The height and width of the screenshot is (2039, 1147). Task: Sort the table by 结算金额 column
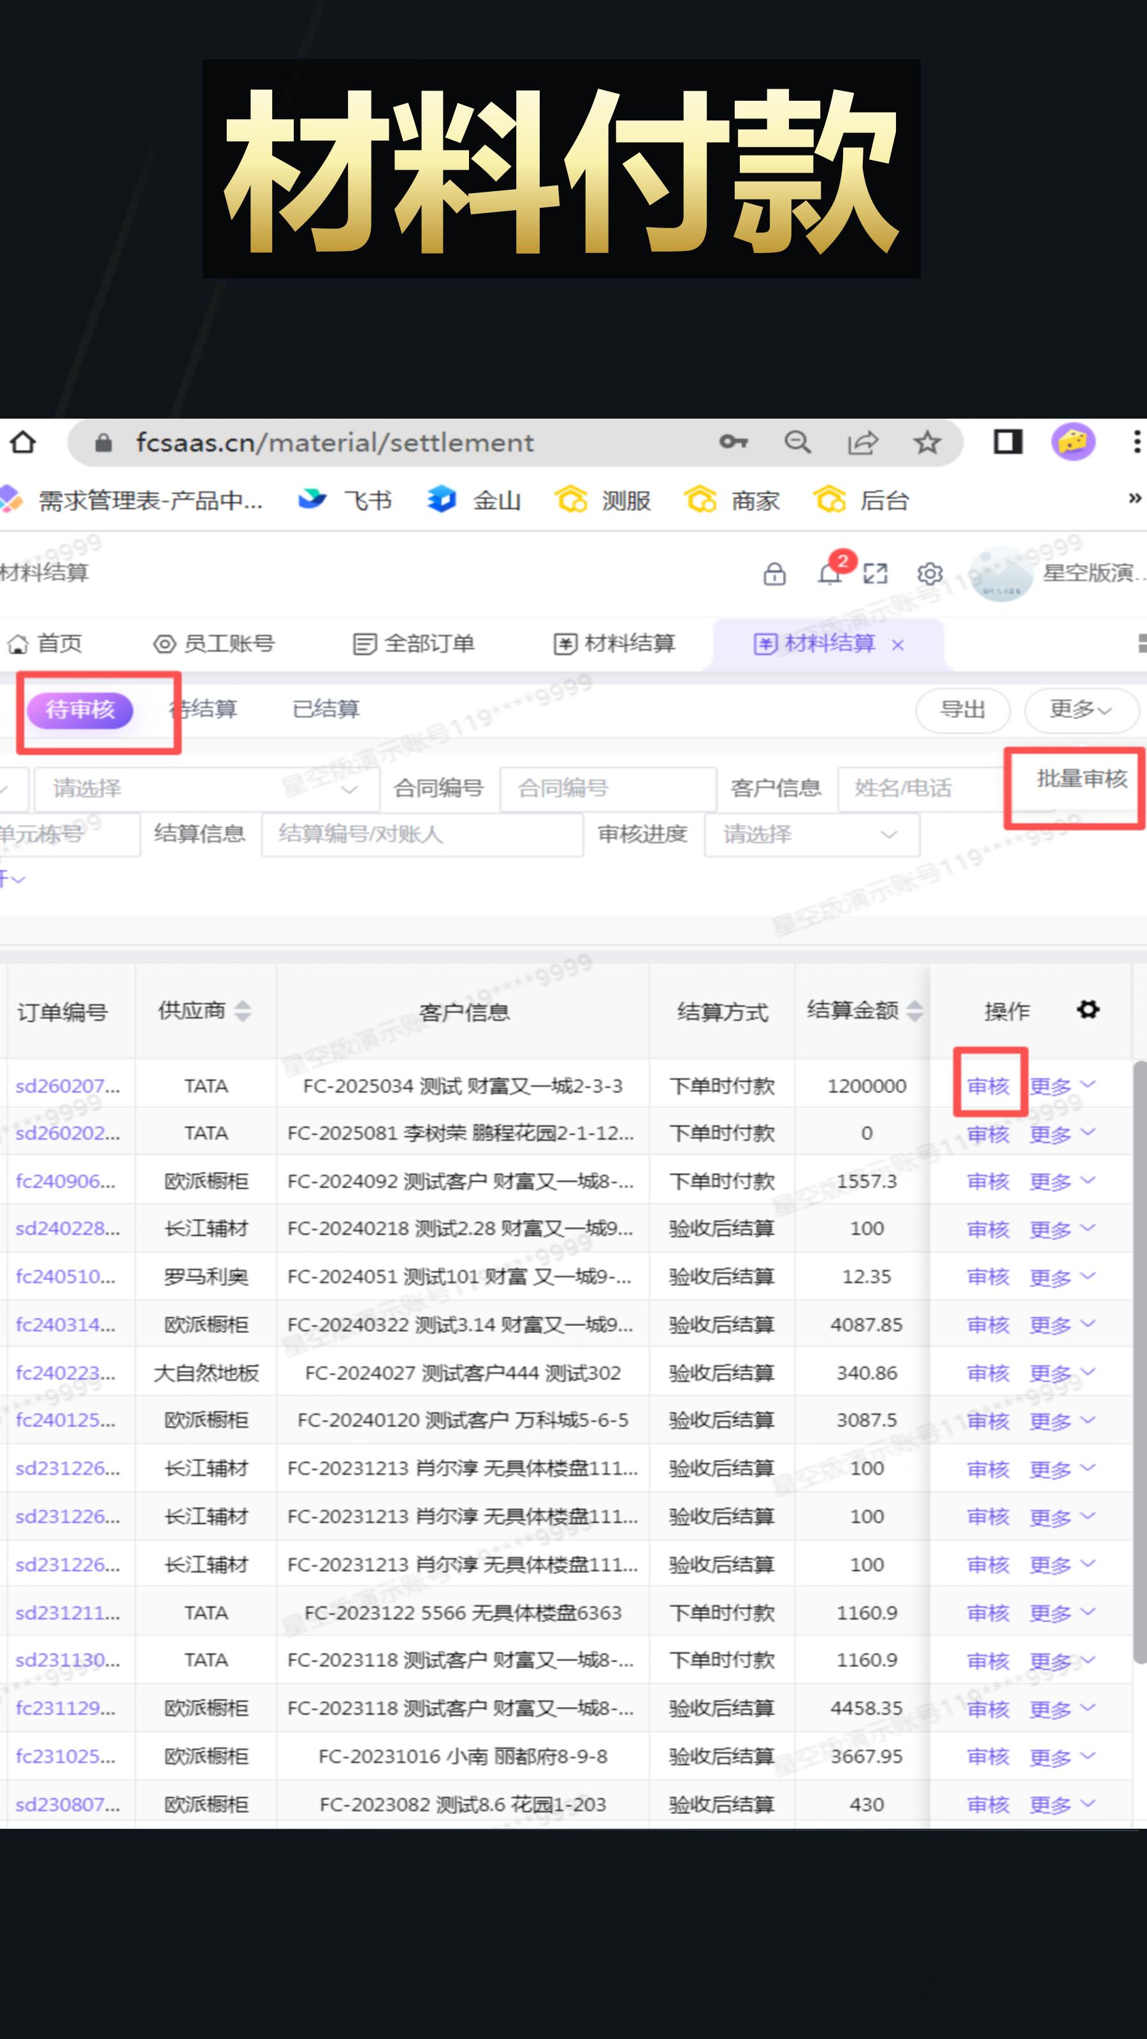(916, 1010)
